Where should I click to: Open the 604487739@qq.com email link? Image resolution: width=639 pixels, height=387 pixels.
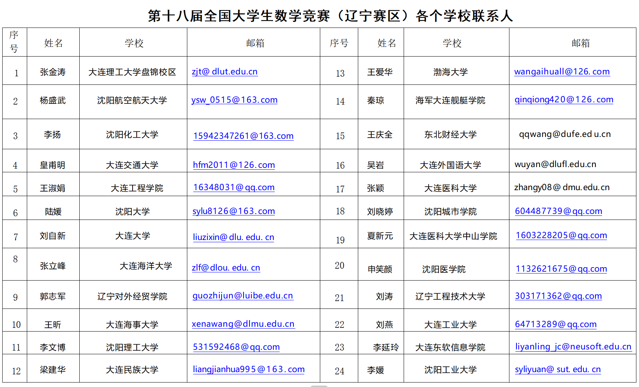tap(559, 211)
